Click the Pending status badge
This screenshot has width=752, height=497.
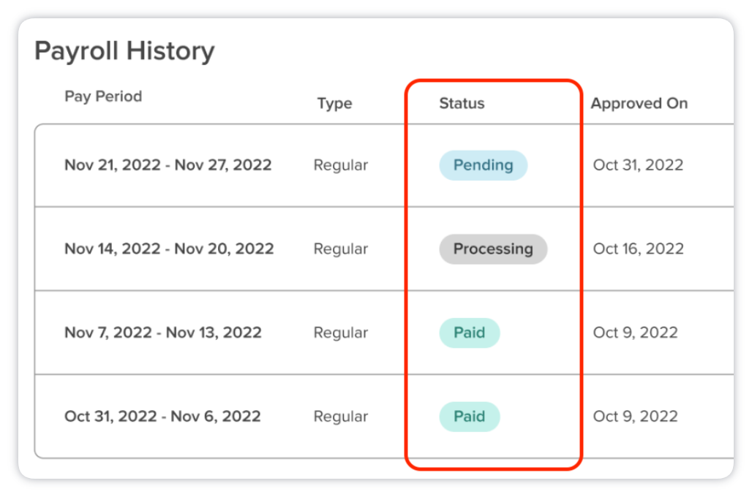point(483,165)
